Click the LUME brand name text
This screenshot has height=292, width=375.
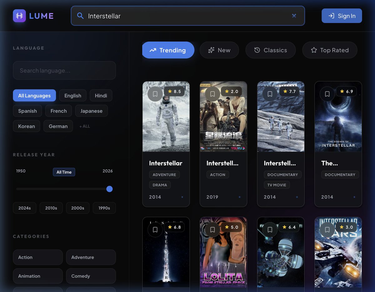tap(41, 16)
